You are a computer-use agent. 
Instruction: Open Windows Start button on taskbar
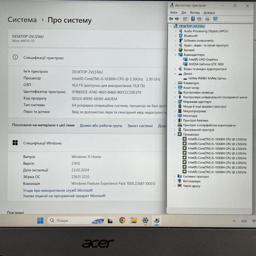pyautogui.click(x=40, y=221)
